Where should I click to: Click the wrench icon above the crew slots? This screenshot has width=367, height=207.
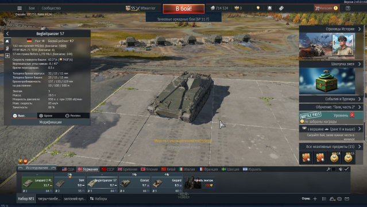(x=329, y=169)
